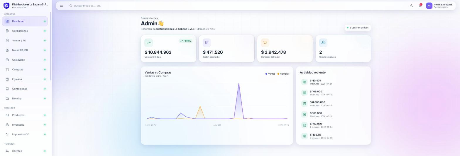Click the invoice icon beside $ 492.113
The height and width of the screenshot is (156, 460).
point(305,136)
